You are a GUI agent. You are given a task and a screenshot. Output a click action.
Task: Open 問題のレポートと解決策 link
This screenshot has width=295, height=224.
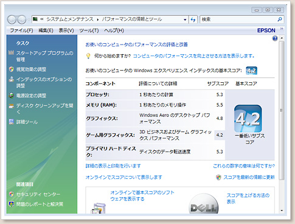40,204
